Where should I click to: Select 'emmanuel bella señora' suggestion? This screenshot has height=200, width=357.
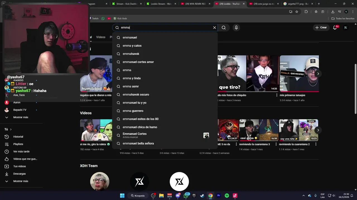tap(165, 144)
